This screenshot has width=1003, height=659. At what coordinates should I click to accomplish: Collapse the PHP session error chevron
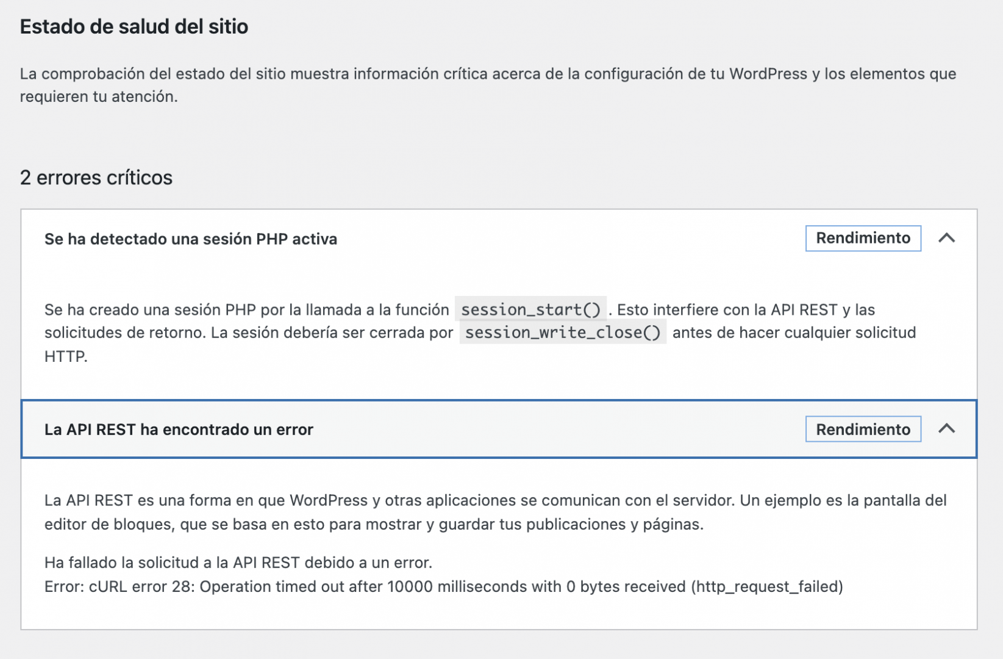point(946,238)
